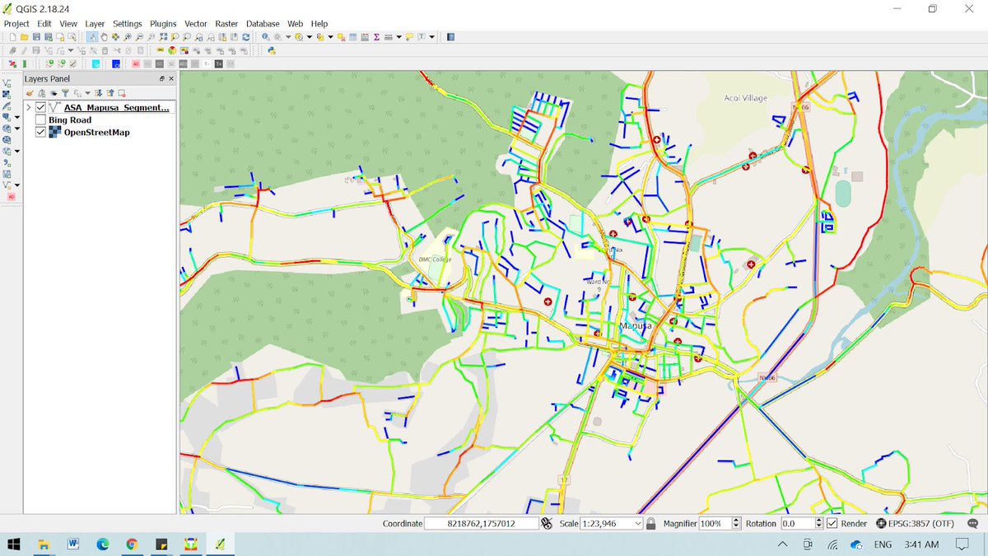Open layer styling brush icon in Layers Panel
The height and width of the screenshot is (556, 988).
tap(30, 93)
